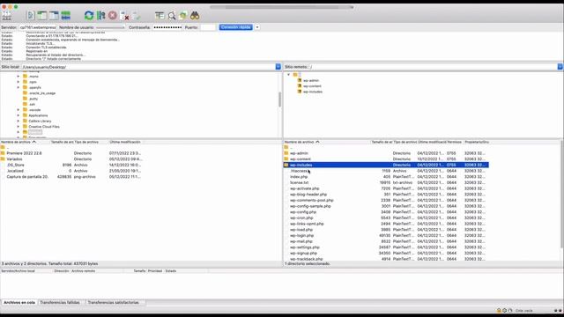This screenshot has width=564, height=317.
Task: Expand the Calibre Library folder node
Action: [x=19, y=122]
